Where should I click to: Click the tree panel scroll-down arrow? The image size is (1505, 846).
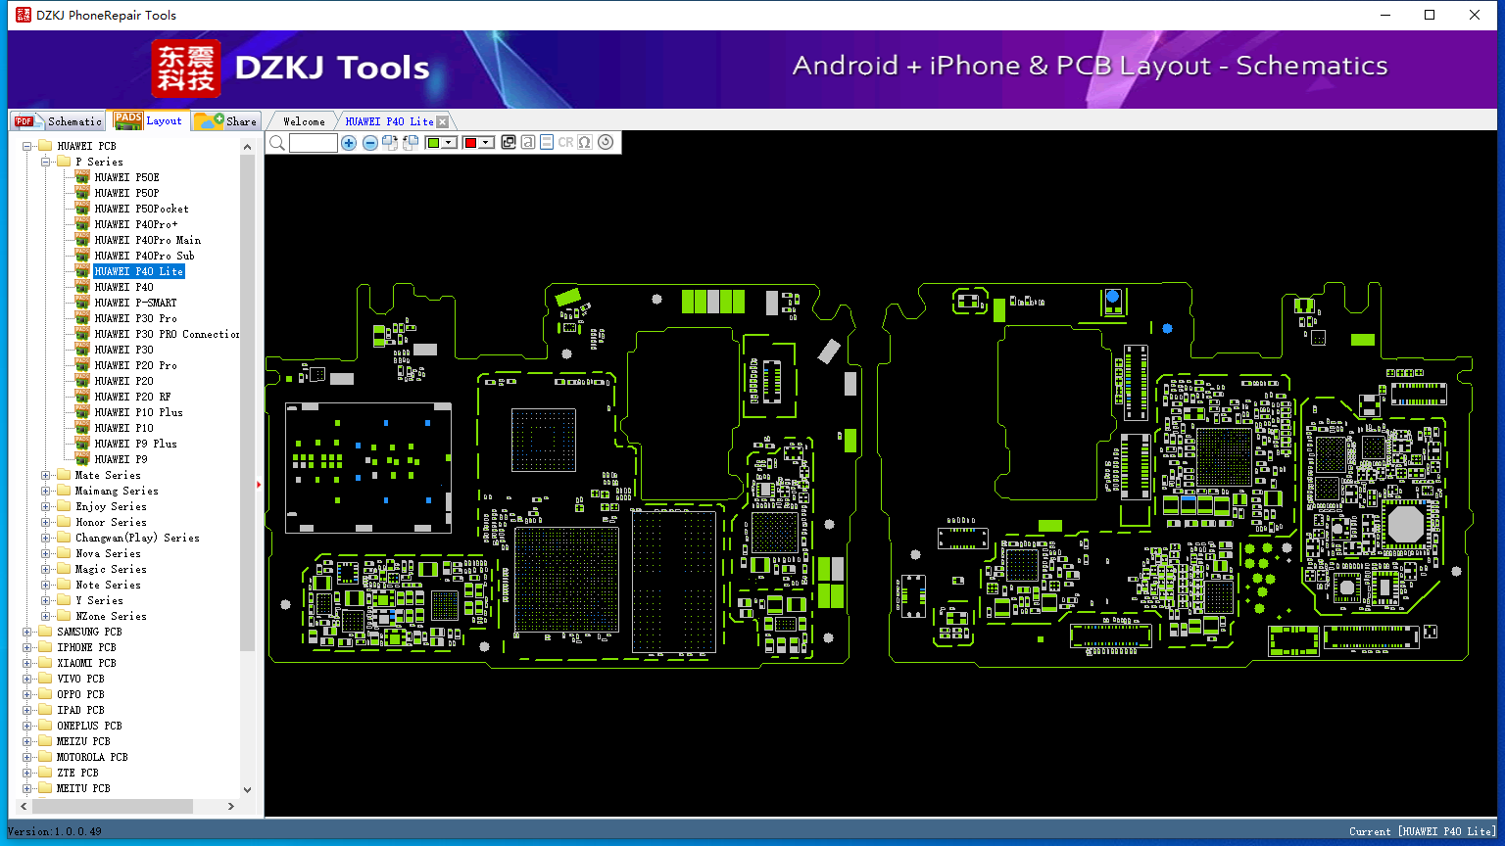[x=247, y=790]
